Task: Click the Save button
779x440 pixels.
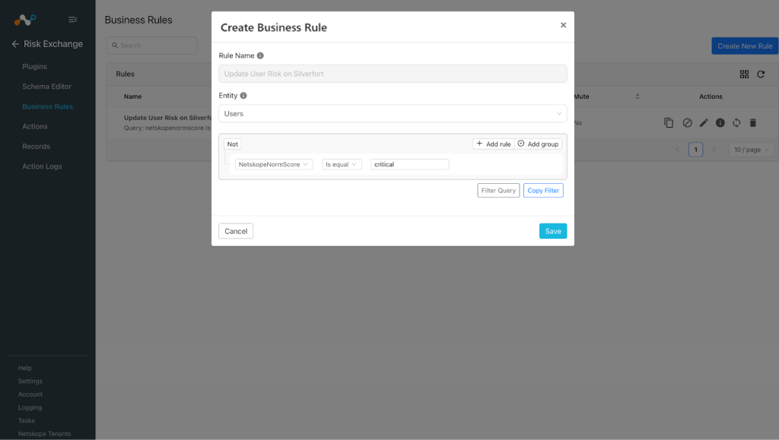Action: (553, 231)
